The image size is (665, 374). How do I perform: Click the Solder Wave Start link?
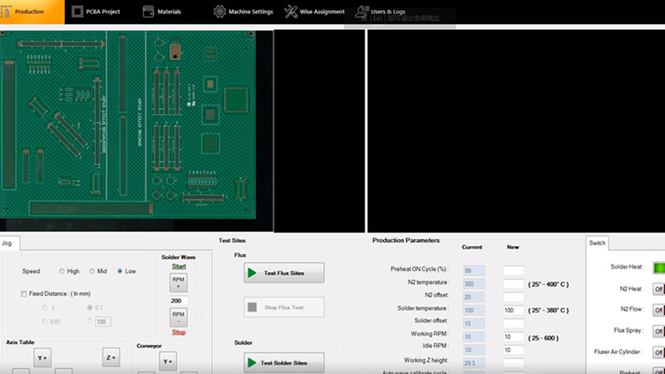click(179, 266)
